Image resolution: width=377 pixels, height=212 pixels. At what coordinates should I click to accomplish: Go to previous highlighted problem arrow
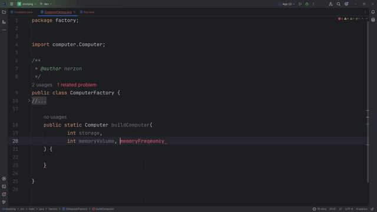[x=362, y=18]
